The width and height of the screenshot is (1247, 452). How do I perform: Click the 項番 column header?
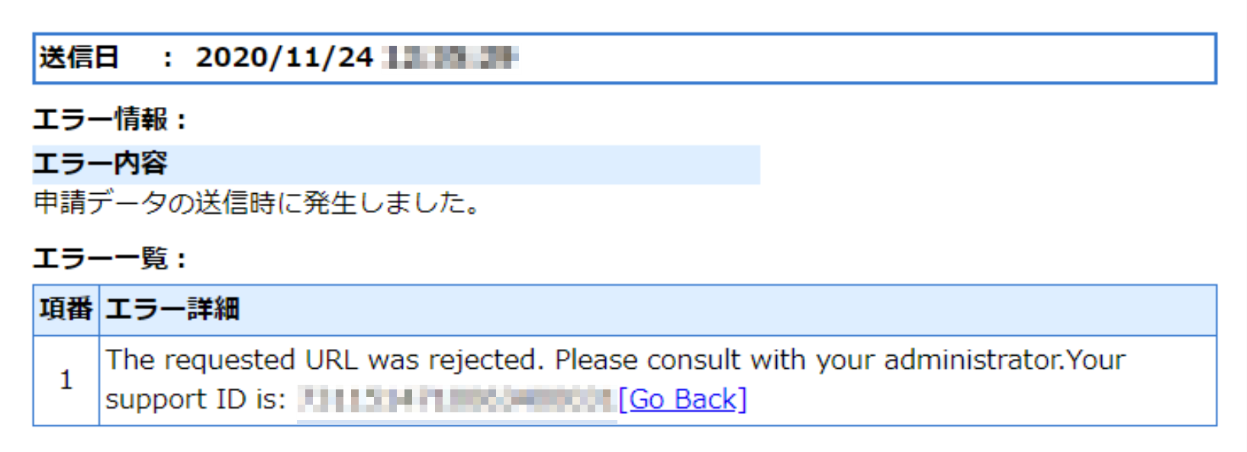pyautogui.click(x=66, y=309)
